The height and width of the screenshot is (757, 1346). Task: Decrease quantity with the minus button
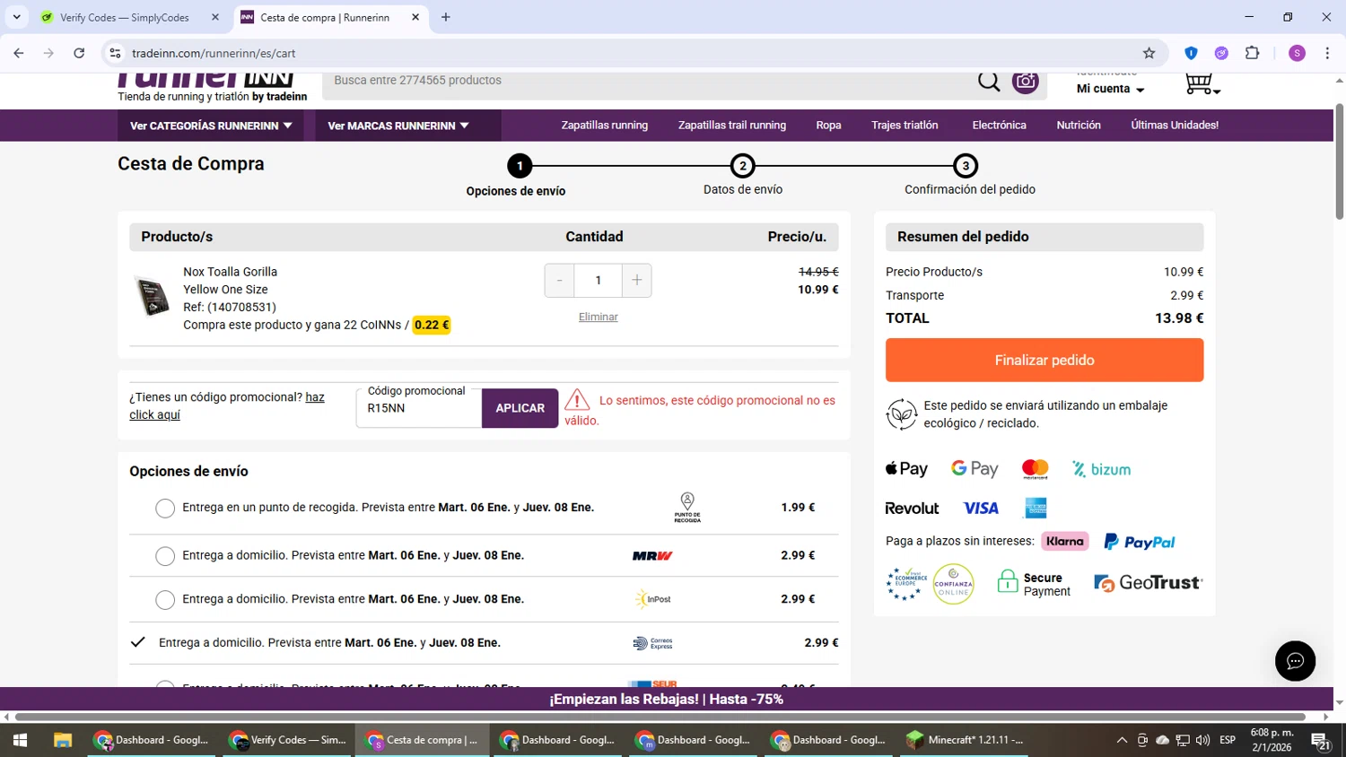[559, 280]
